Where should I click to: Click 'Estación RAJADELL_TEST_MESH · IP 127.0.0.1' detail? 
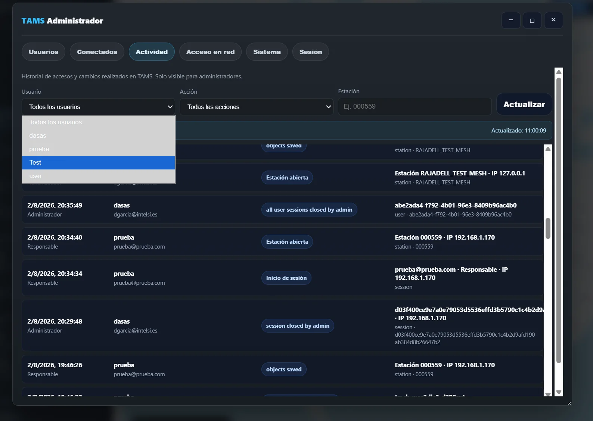coord(460,173)
